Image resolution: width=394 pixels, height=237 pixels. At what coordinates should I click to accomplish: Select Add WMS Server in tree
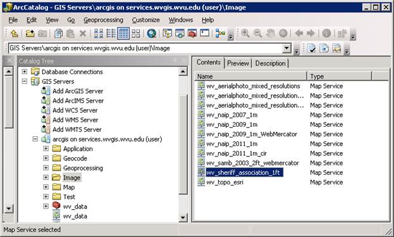coord(75,120)
